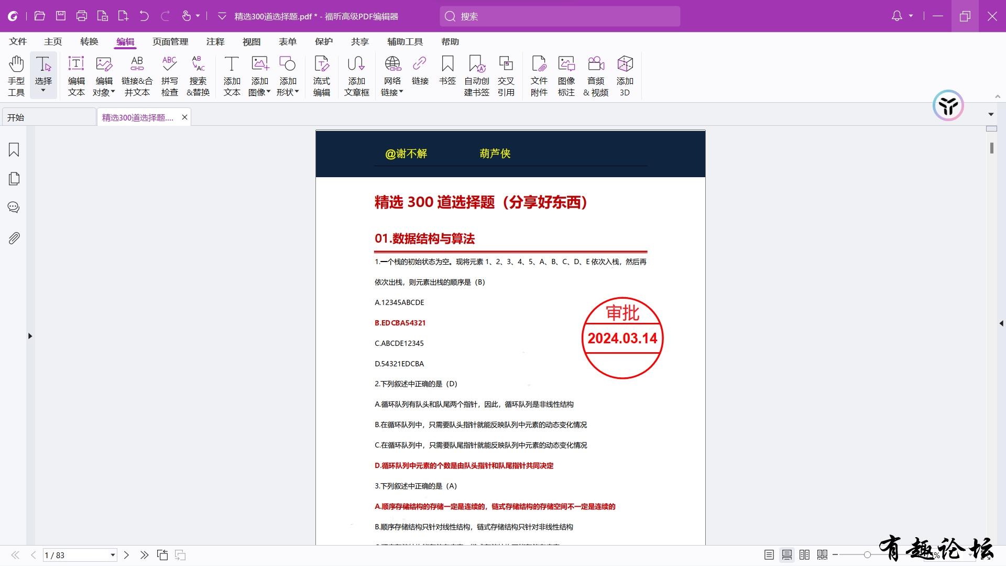Expand Web Link (网络链接) dropdown
The height and width of the screenshot is (566, 1006).
click(401, 92)
